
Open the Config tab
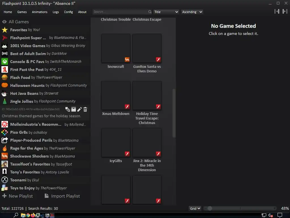[69, 12]
